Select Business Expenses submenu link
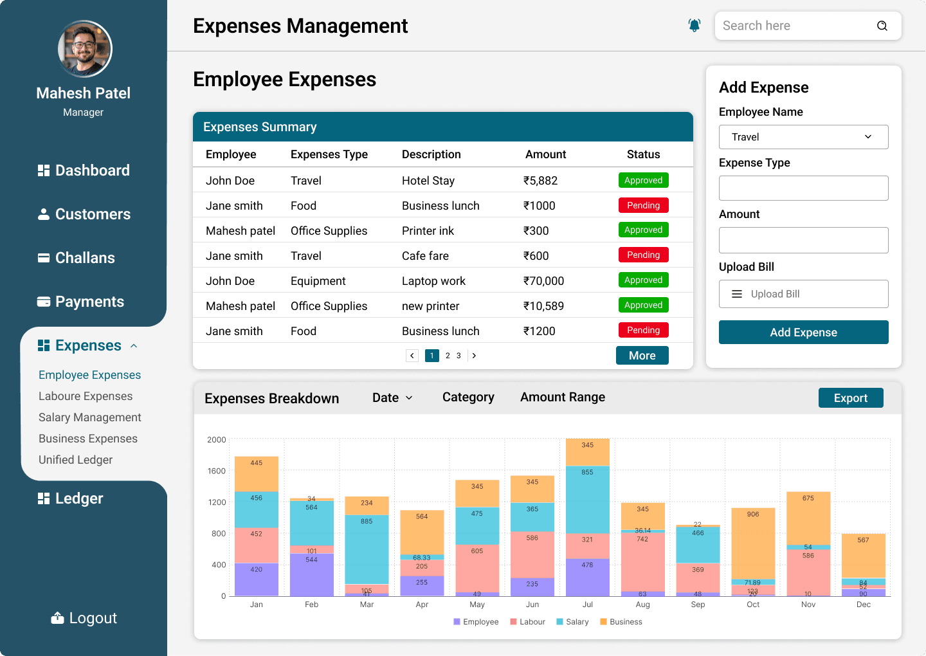Screen dimensions: 926x656 [88, 439]
